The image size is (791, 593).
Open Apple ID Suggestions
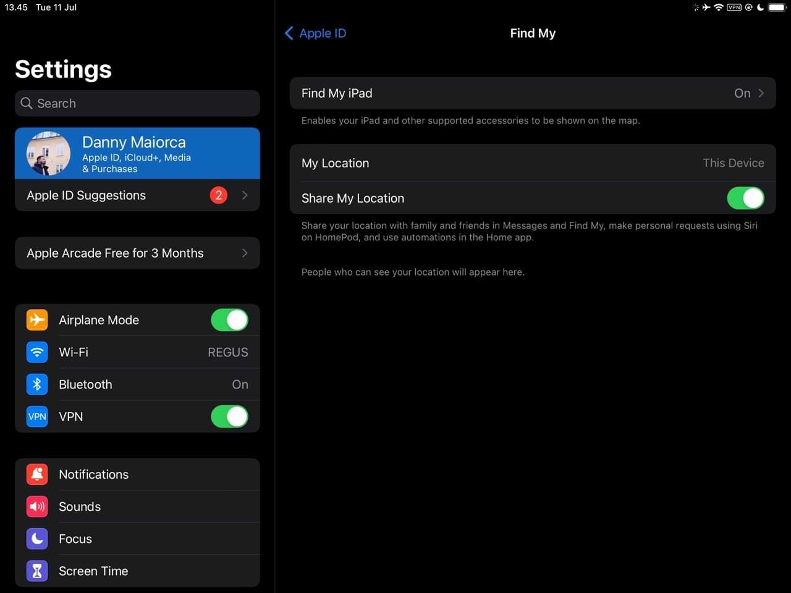click(x=137, y=195)
